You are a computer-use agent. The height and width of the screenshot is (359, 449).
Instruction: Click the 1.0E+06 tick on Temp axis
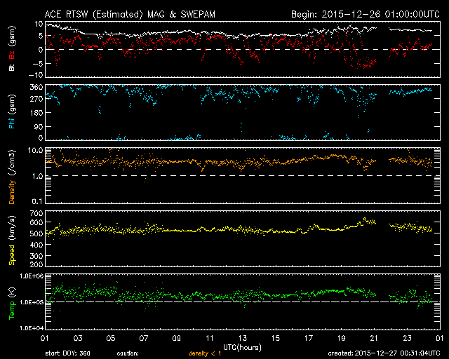point(27,276)
